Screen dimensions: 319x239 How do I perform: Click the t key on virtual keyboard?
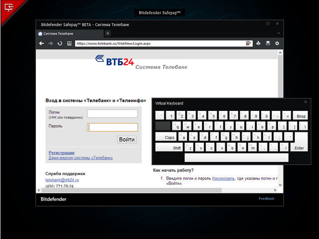[x=219, y=126]
